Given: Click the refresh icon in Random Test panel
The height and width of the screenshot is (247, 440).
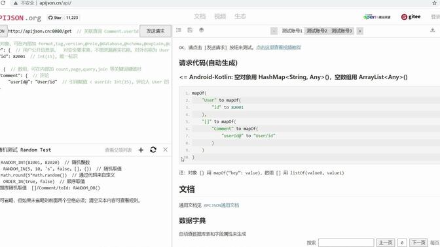Looking at the screenshot, I should tap(153, 150).
